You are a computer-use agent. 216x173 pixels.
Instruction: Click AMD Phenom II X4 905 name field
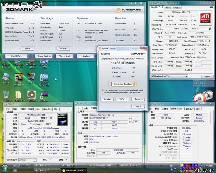click(36, 115)
